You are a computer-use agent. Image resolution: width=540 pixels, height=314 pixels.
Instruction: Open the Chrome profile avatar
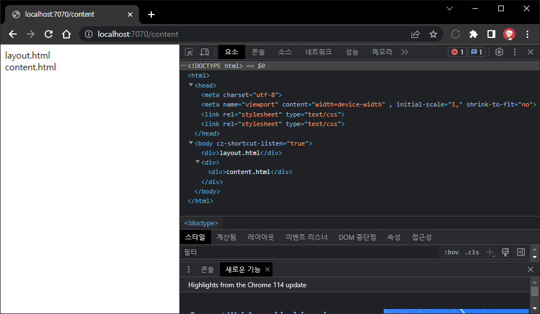click(509, 34)
